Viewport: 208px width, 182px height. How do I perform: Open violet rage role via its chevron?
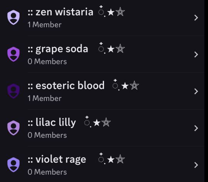tap(196, 165)
